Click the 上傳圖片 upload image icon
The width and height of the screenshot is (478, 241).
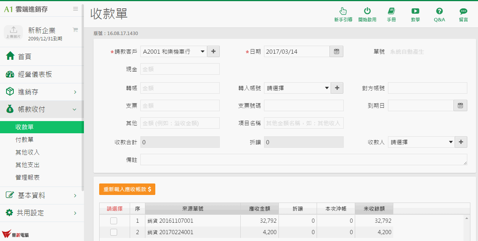pos(13,32)
